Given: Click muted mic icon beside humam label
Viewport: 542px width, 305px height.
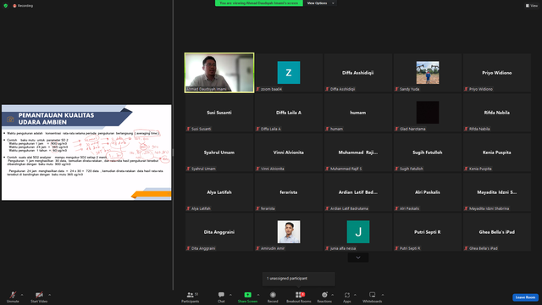Looking at the screenshot, I should pyautogui.click(x=328, y=129).
